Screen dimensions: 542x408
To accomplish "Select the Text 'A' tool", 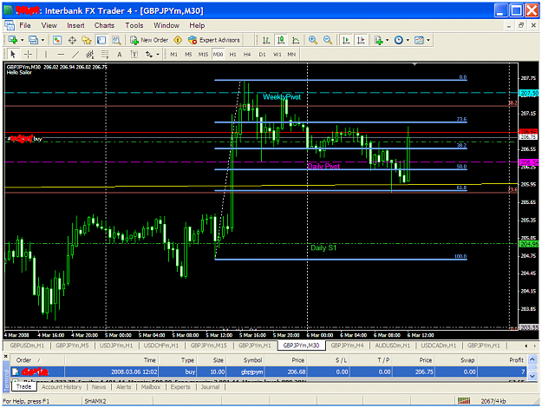I will click(120, 55).
